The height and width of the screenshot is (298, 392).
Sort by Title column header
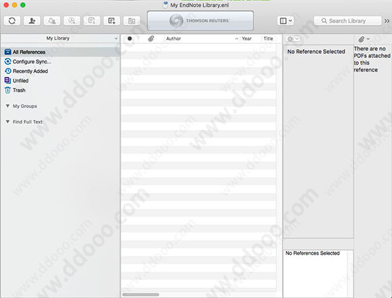pos(268,38)
